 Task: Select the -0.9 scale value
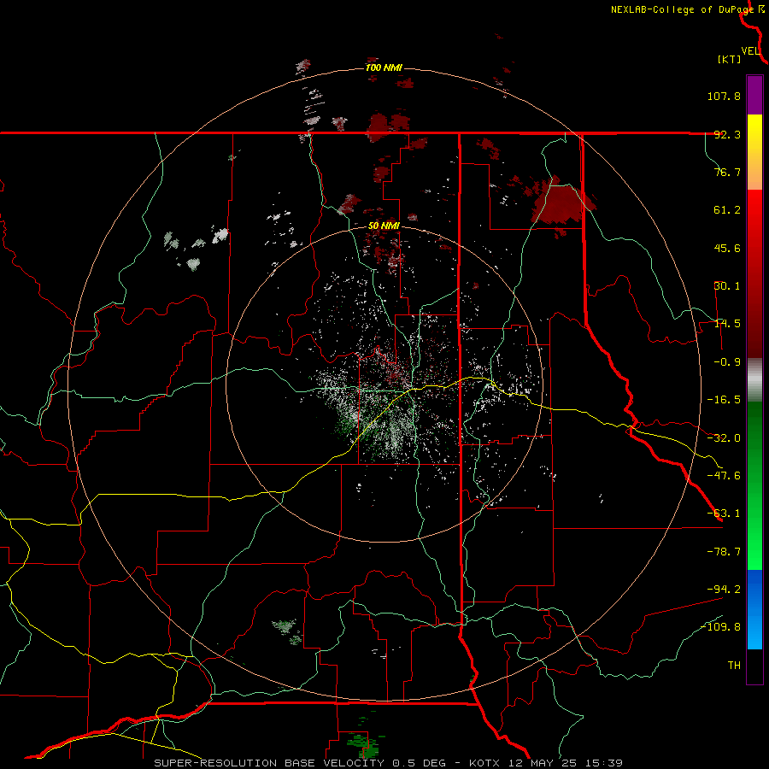724,362
